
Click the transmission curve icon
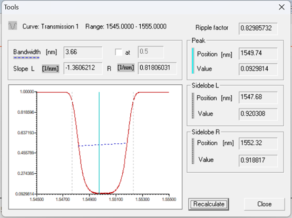coord(13,26)
